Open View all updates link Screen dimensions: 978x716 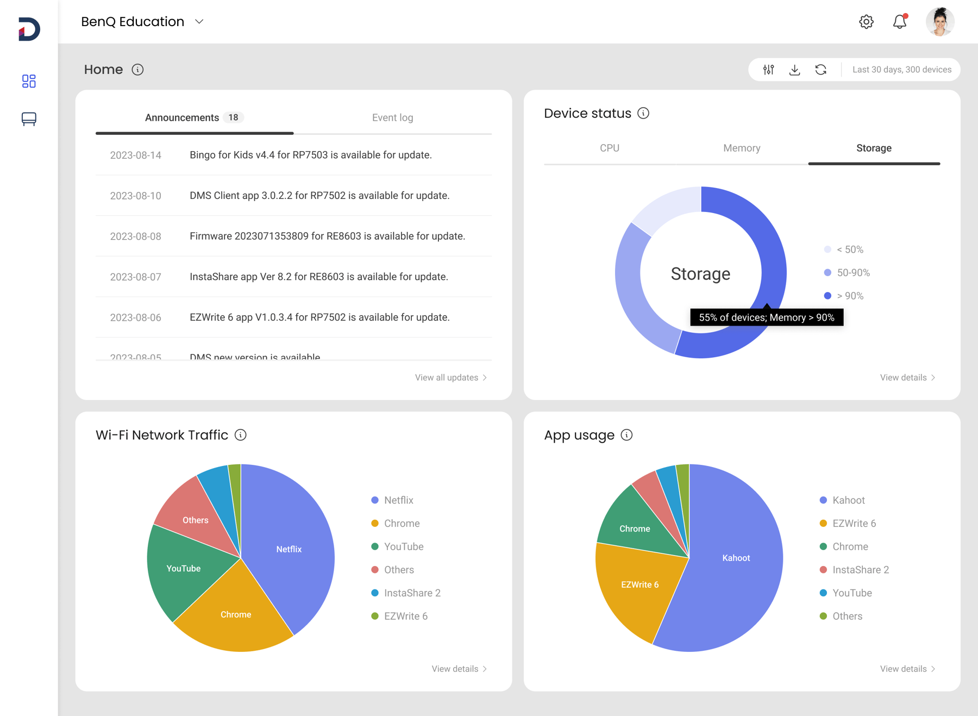point(450,377)
